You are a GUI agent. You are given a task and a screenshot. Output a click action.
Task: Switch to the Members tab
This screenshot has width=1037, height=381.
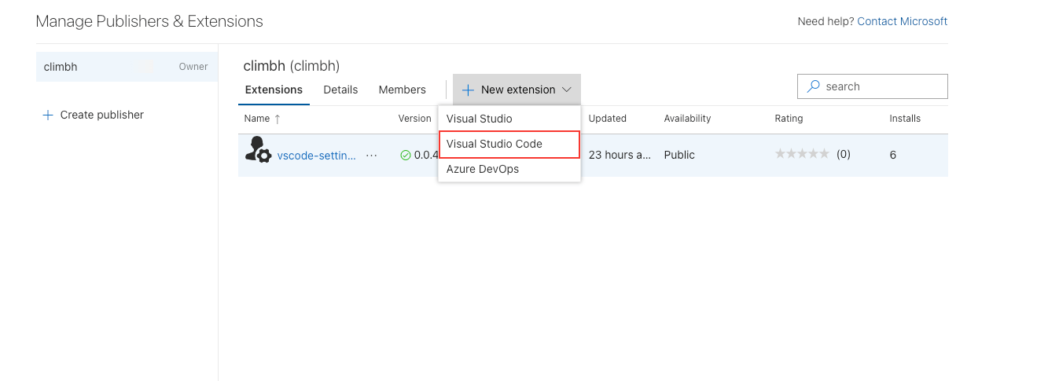tap(402, 90)
